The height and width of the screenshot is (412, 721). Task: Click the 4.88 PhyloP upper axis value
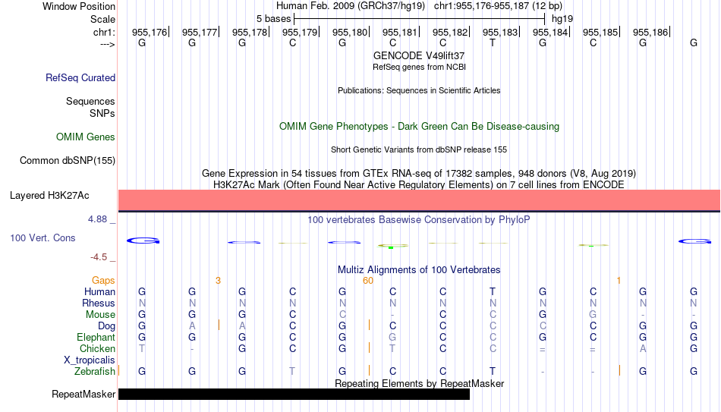97,219
